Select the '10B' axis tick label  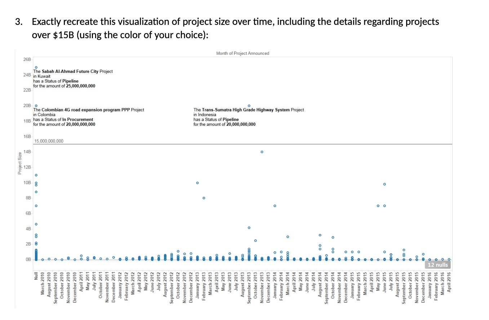tap(27, 183)
